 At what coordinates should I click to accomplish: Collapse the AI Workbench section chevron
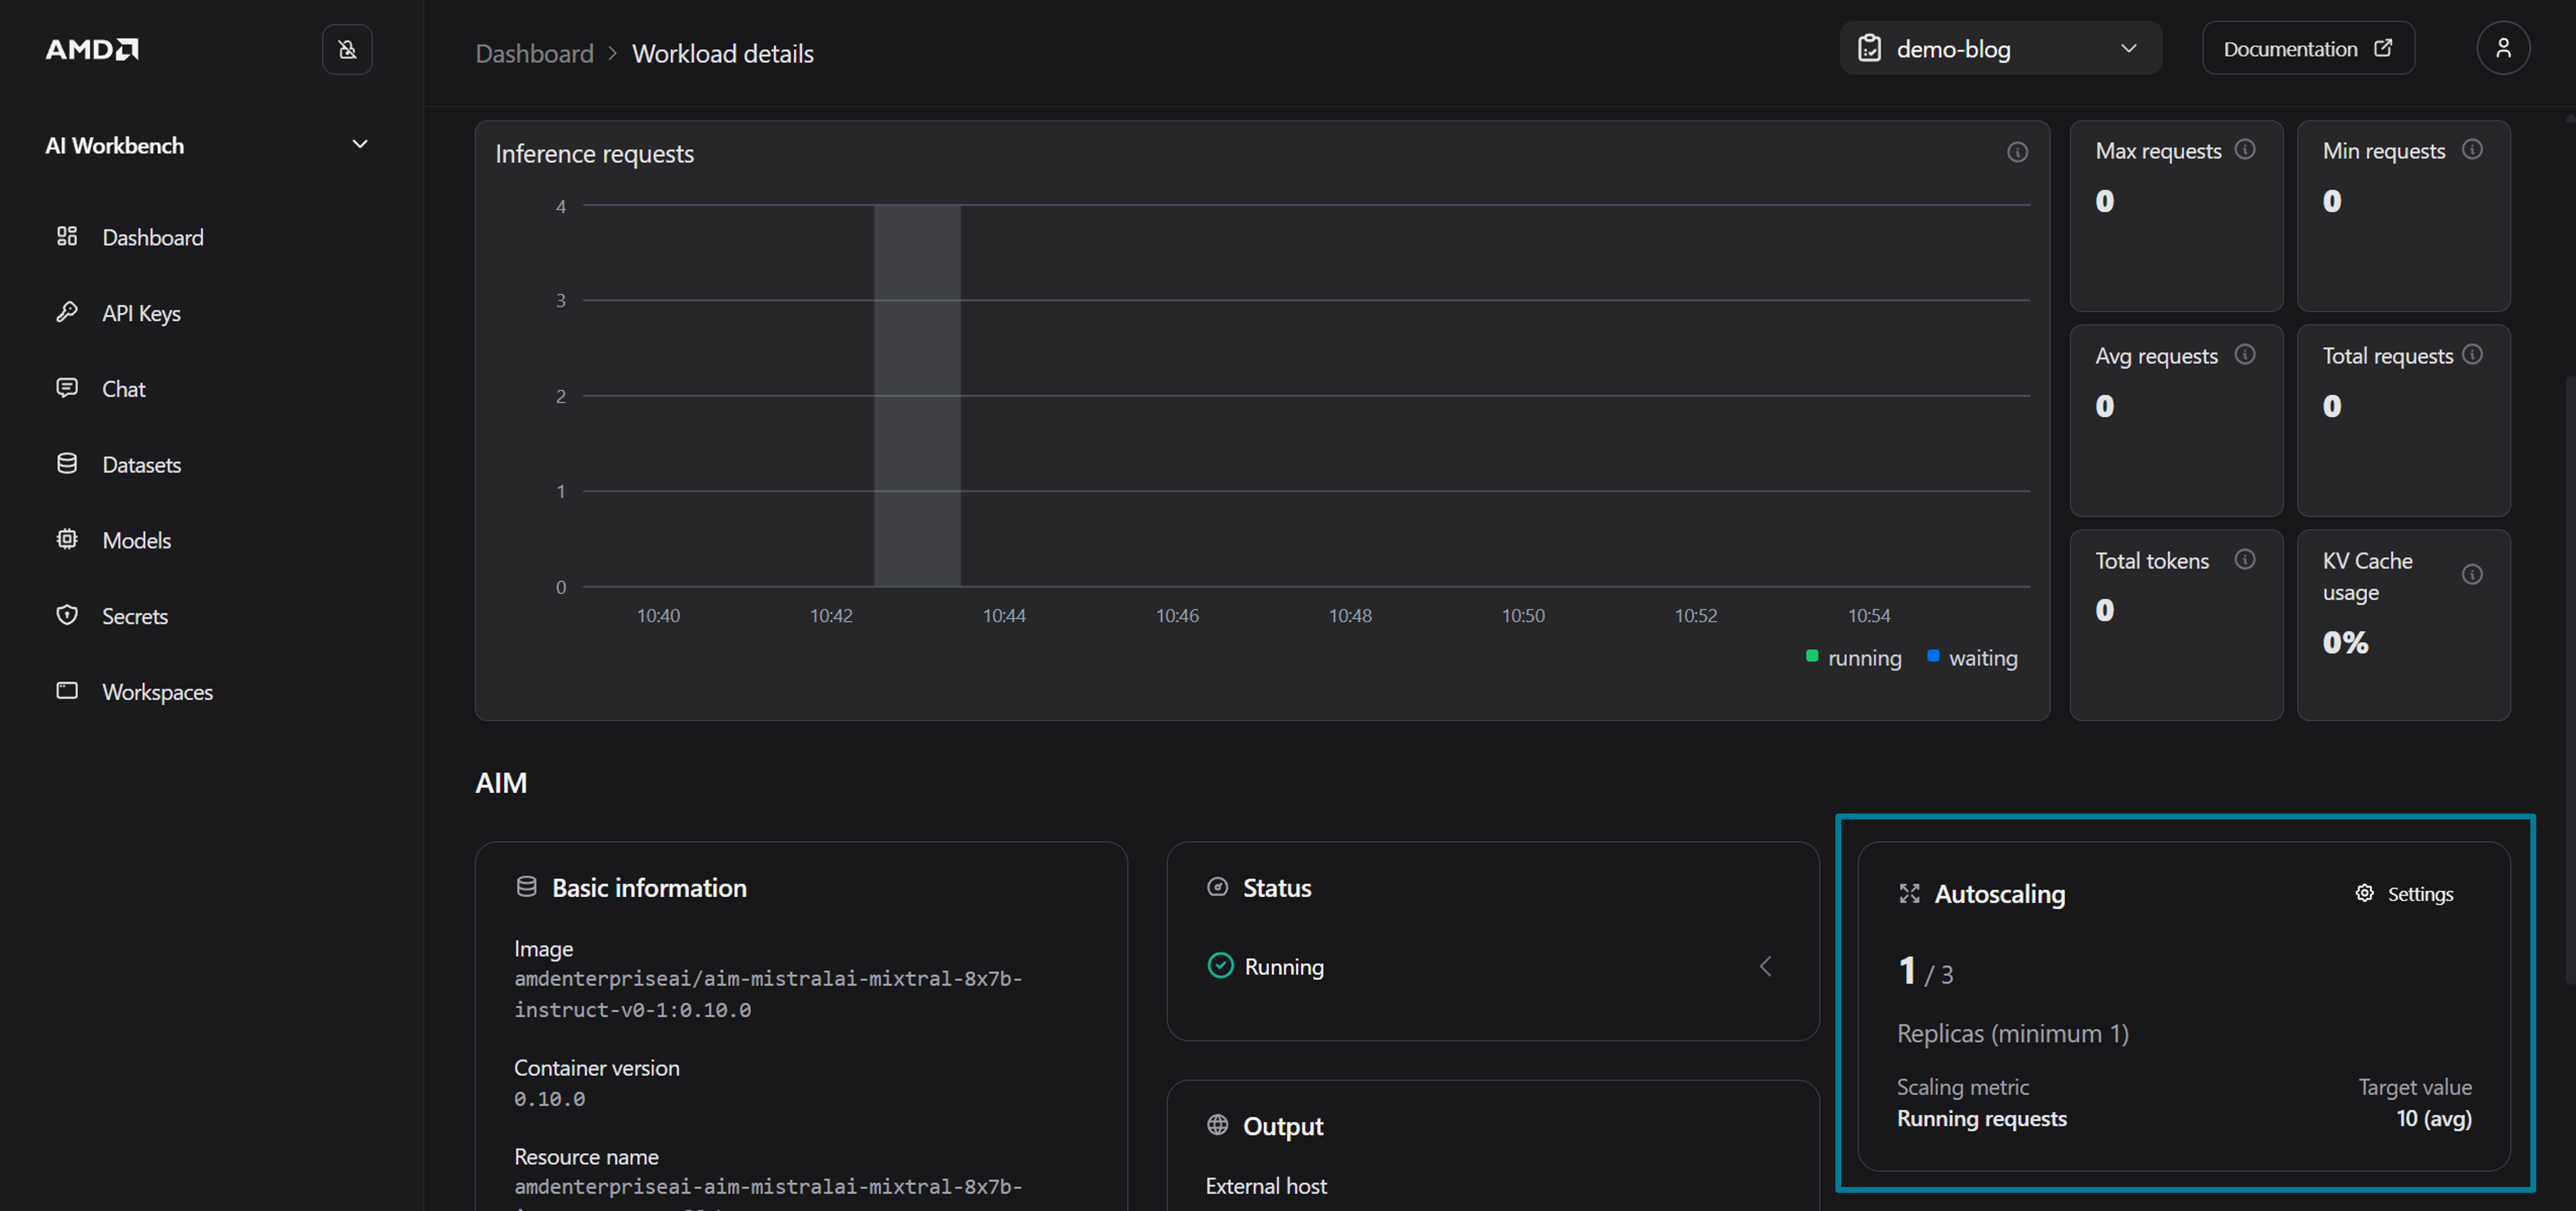360,145
